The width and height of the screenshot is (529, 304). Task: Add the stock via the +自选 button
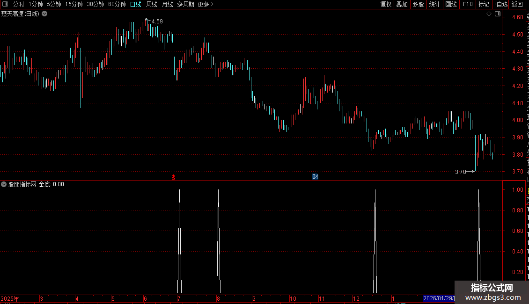(x=500, y=4)
